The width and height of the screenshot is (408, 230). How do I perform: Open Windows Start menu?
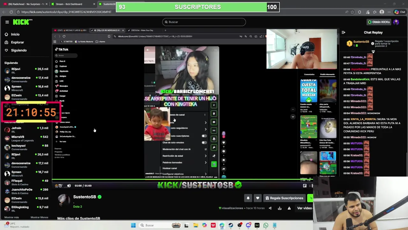pos(133,225)
